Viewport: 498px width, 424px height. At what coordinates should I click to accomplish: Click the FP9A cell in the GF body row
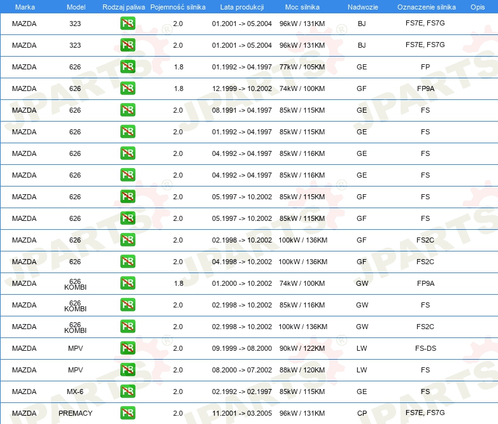point(425,88)
